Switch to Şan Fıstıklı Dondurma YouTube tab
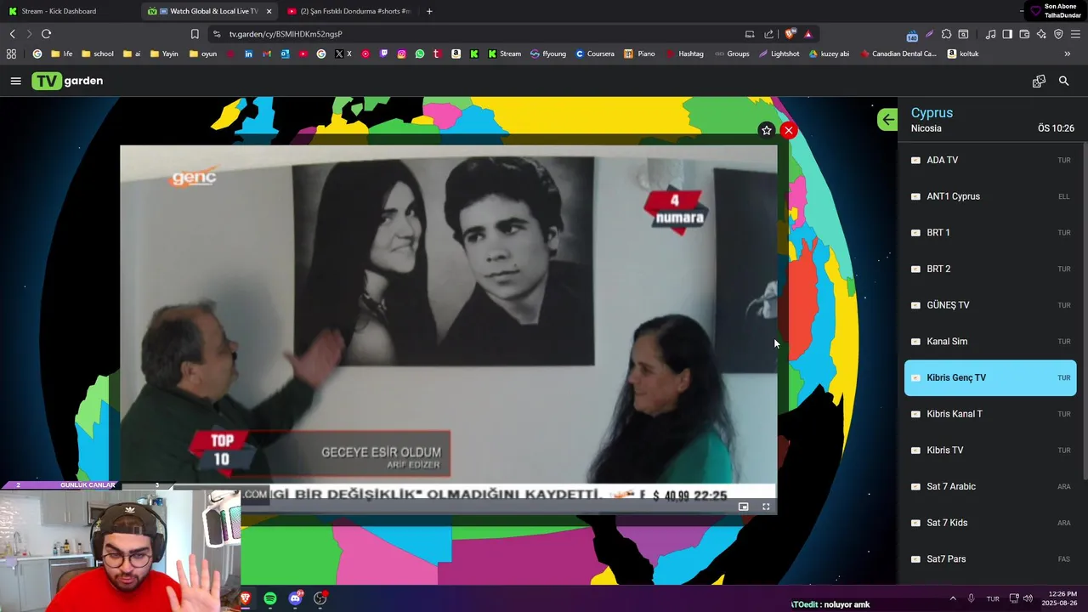 point(348,11)
